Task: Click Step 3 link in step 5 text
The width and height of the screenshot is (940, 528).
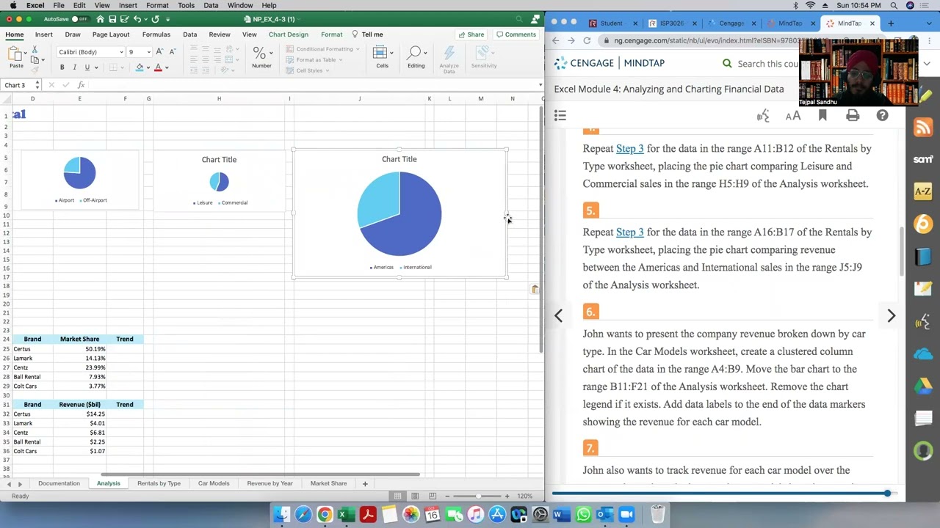Action: [x=629, y=232]
